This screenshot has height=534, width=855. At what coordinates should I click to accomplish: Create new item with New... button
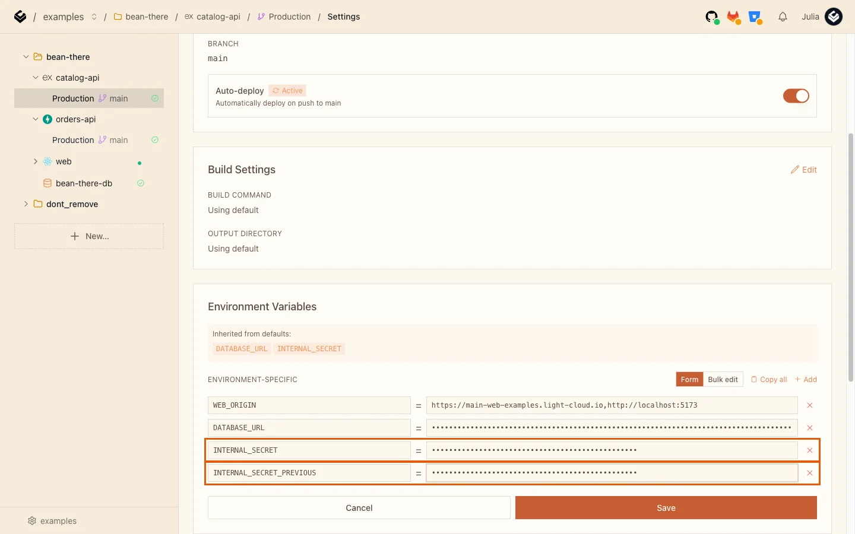tap(89, 236)
